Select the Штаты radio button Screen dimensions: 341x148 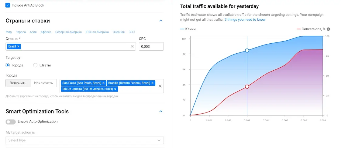pyautogui.click(x=35, y=65)
